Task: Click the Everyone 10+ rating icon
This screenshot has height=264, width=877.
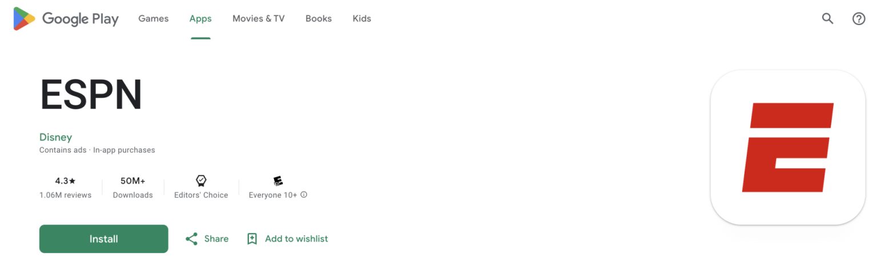Action: pyautogui.click(x=278, y=181)
